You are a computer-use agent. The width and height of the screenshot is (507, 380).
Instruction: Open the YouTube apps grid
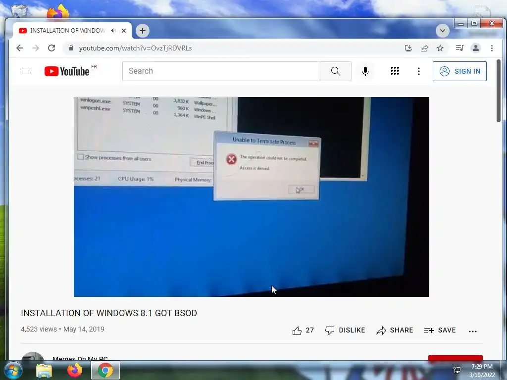click(x=395, y=71)
